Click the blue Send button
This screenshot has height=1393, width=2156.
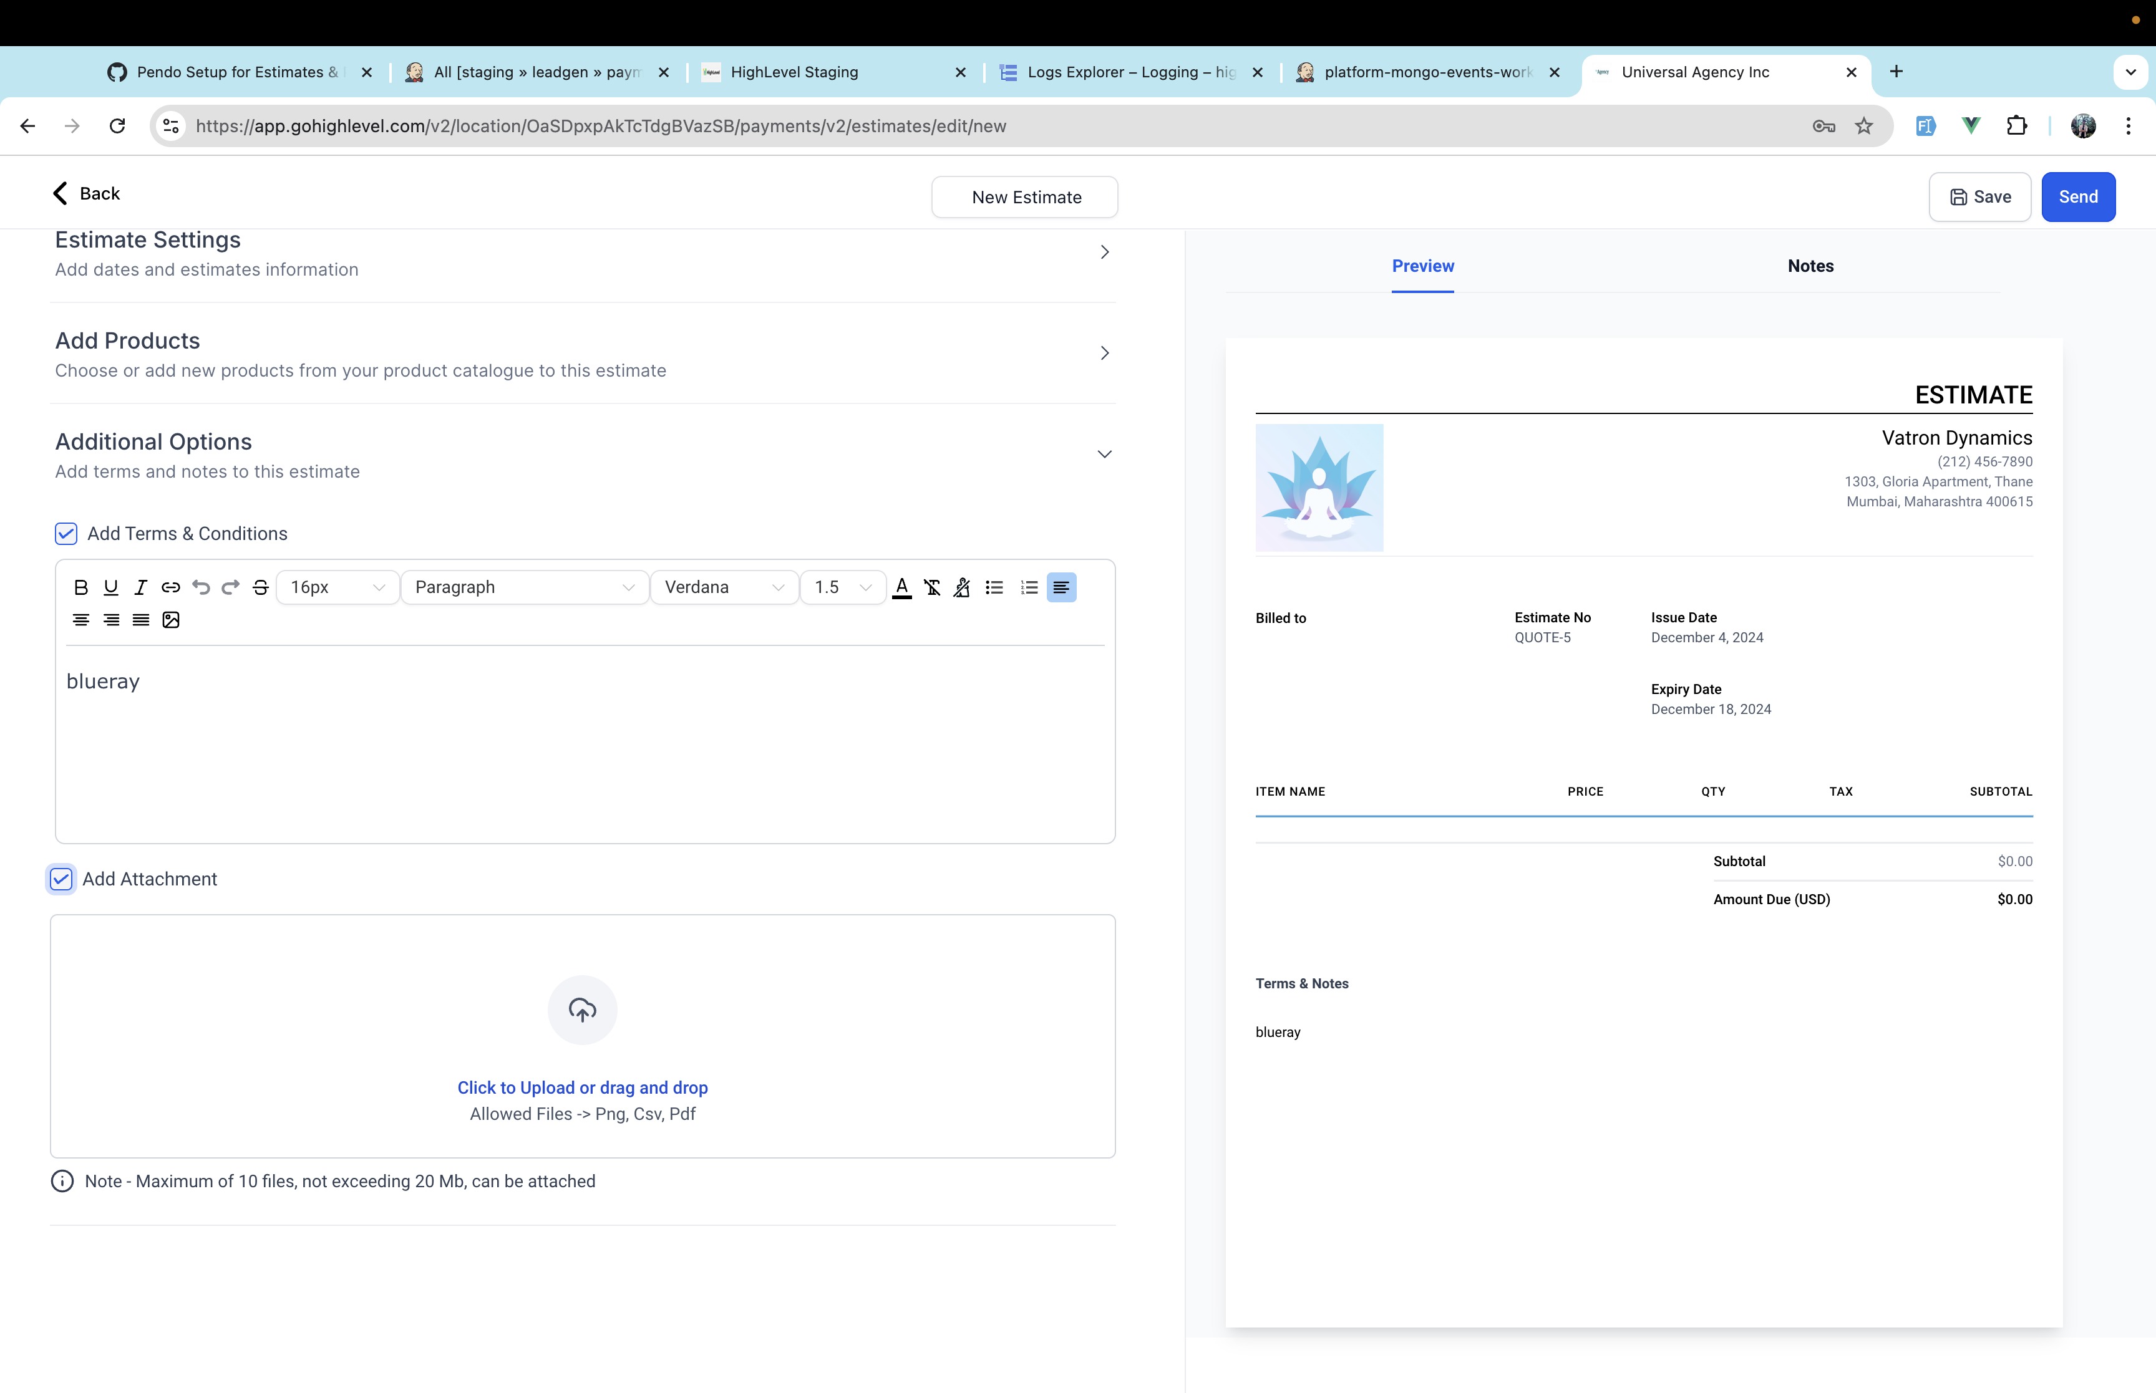click(x=2078, y=197)
